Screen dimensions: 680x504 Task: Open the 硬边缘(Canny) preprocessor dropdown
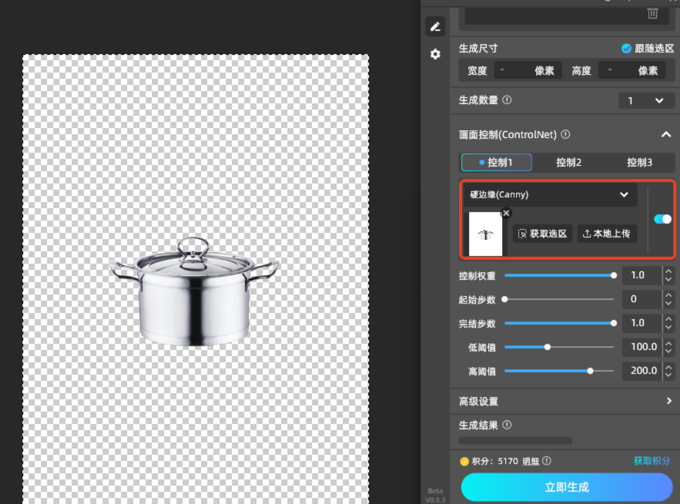(550, 194)
